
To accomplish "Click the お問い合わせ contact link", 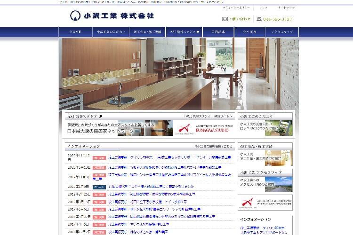I will tap(240, 19).
